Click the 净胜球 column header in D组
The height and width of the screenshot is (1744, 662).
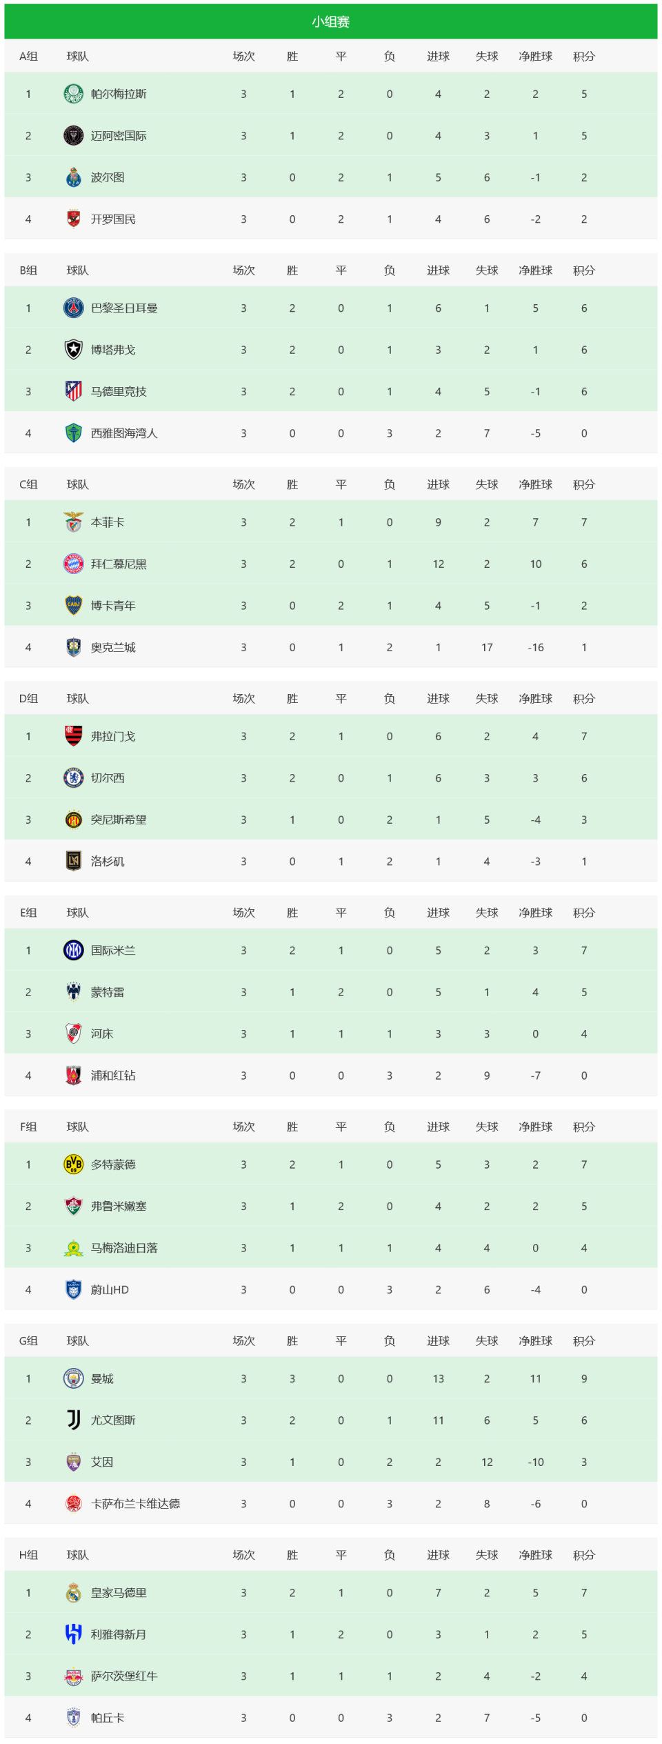536,698
